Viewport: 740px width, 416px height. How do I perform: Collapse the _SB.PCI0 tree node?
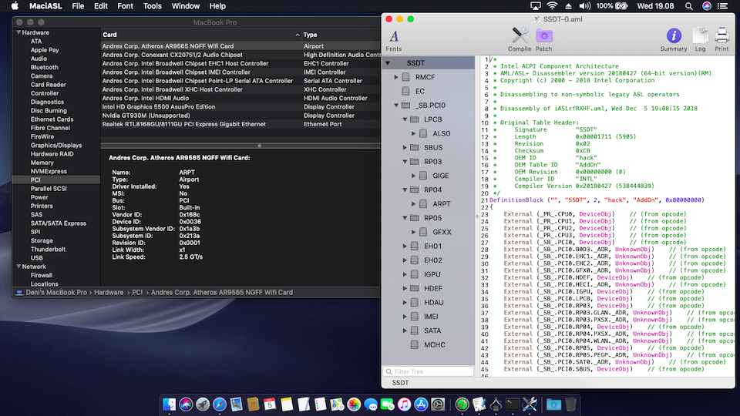pyautogui.click(x=396, y=106)
